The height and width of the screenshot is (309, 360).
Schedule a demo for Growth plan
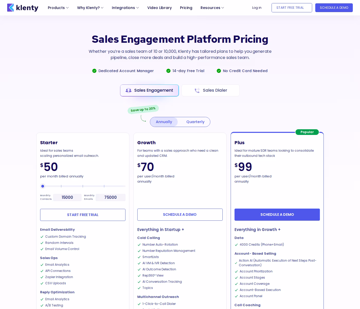tap(180, 214)
